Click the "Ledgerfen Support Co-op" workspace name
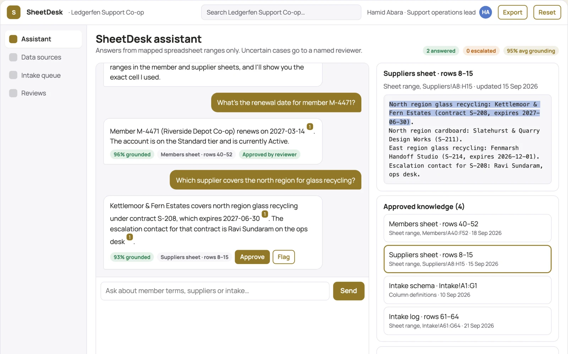Image resolution: width=568 pixels, height=354 pixels. 108,12
